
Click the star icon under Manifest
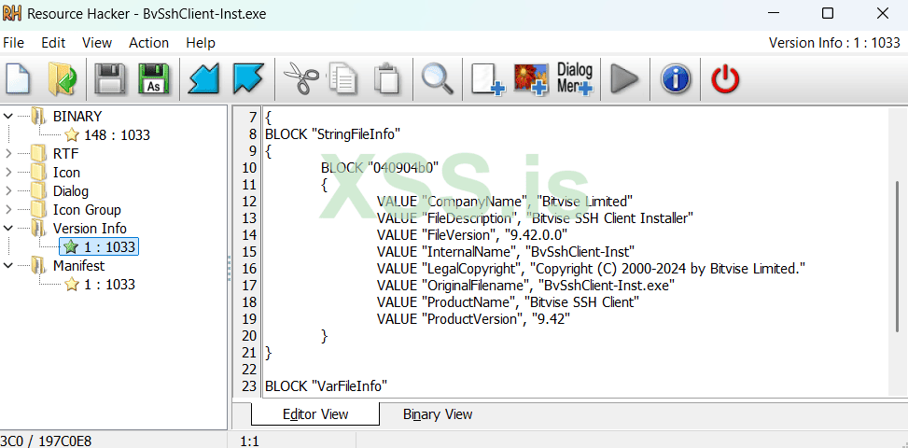72,285
